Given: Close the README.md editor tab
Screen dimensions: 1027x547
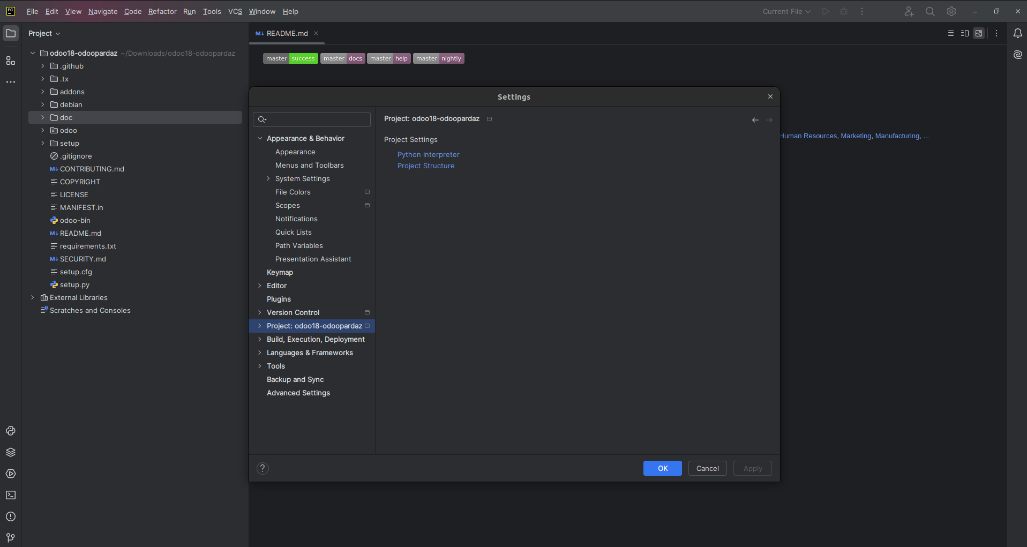Looking at the screenshot, I should [x=316, y=33].
